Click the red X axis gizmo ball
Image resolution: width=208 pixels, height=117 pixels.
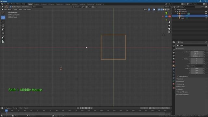(x=170, y=17)
